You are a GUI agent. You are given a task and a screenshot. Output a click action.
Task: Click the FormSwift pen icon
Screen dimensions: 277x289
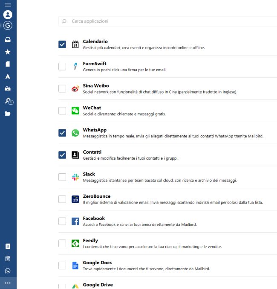[x=75, y=67]
